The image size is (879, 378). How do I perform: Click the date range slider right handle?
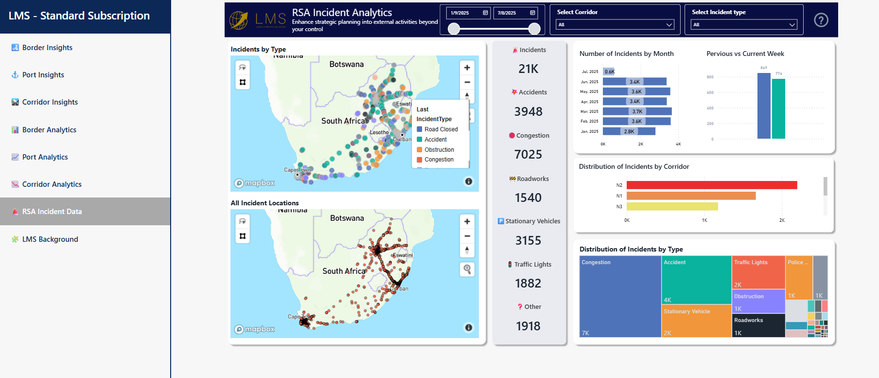pyautogui.click(x=534, y=29)
